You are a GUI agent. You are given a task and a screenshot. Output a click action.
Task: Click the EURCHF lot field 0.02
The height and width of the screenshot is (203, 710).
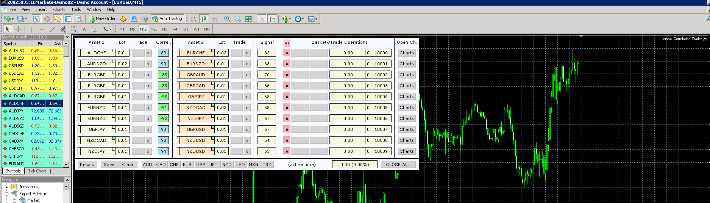tap(222, 53)
